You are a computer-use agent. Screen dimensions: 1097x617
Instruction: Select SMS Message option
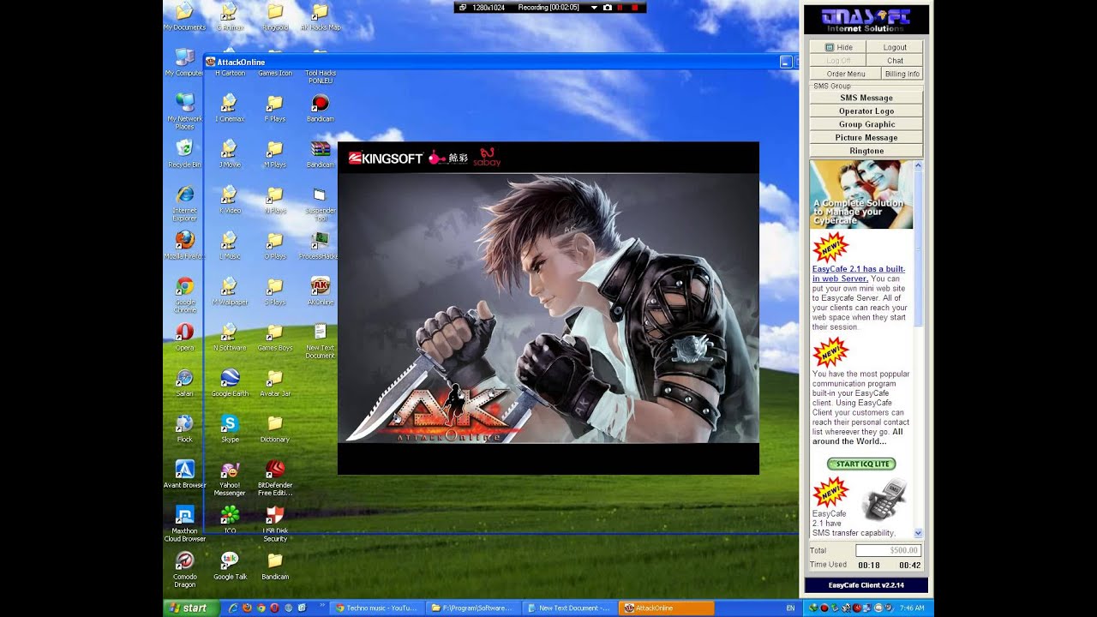coord(866,98)
